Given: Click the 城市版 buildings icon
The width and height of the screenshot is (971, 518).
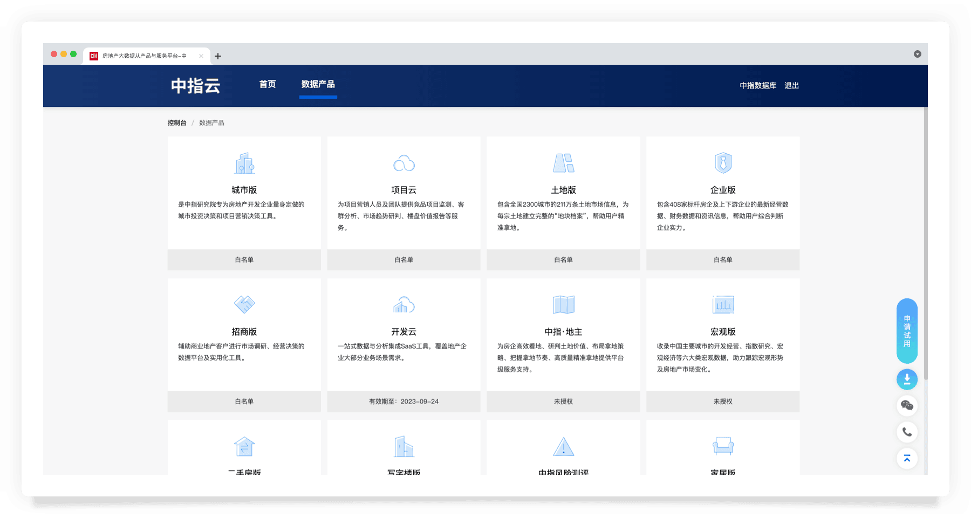Looking at the screenshot, I should pos(244,163).
